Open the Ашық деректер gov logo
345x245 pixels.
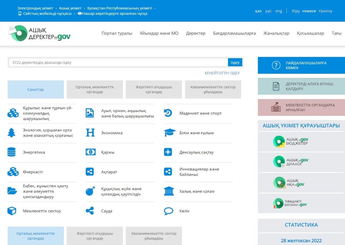coord(39,33)
